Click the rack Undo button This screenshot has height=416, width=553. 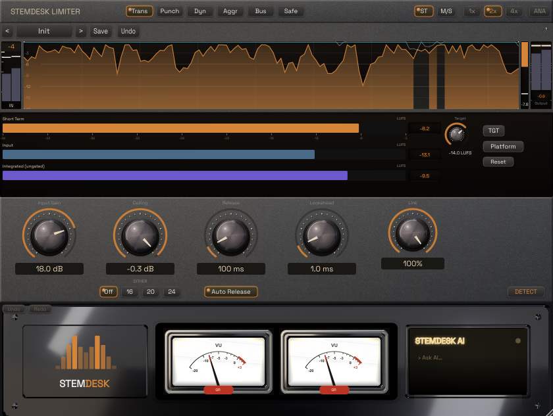coord(14,309)
